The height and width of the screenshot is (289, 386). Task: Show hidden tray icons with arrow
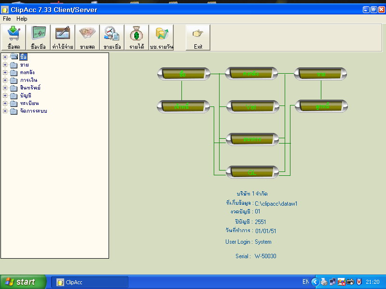(315, 282)
